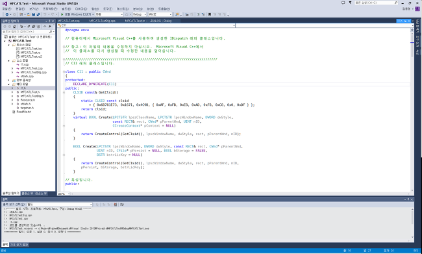Click the Refresh icon in Solution Explorer toolbar
This screenshot has width=422, height=254.
29,27
